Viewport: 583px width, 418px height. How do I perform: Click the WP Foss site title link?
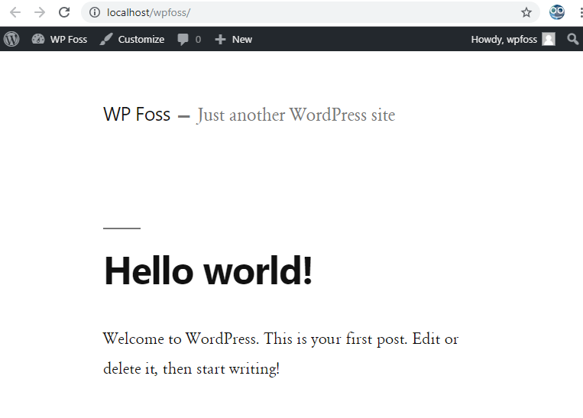137,114
